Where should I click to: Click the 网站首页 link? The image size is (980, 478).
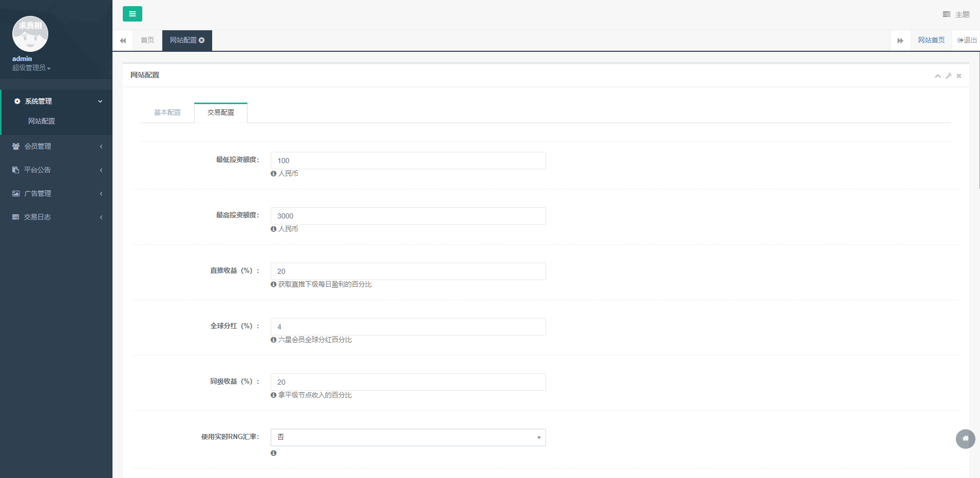pyautogui.click(x=931, y=40)
